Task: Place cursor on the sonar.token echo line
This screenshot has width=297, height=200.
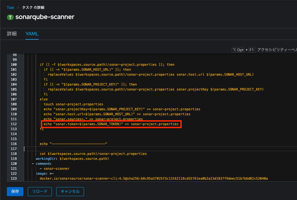Action: (111, 124)
